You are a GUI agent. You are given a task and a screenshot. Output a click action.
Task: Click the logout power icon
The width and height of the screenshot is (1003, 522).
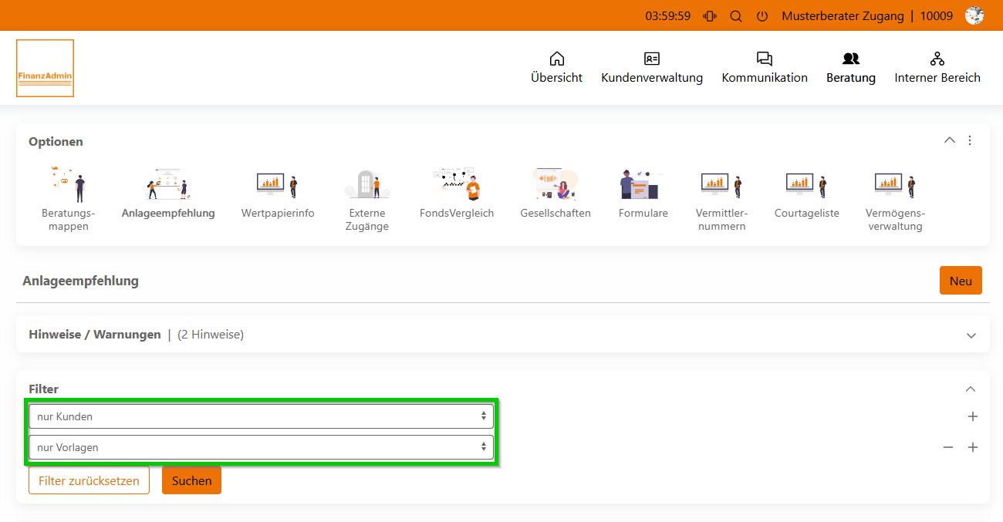tap(762, 16)
